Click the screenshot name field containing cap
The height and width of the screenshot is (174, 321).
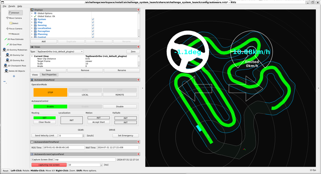point(85,160)
